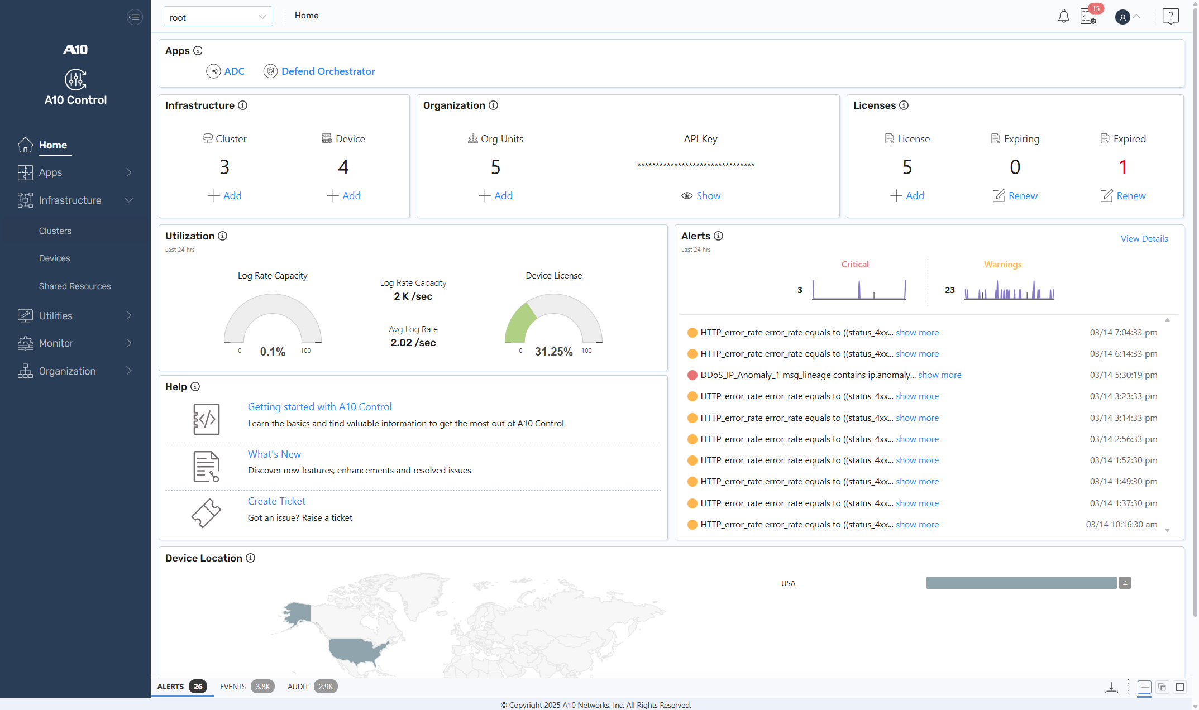Minimize the bottom panel with the dash icon

1144,687
